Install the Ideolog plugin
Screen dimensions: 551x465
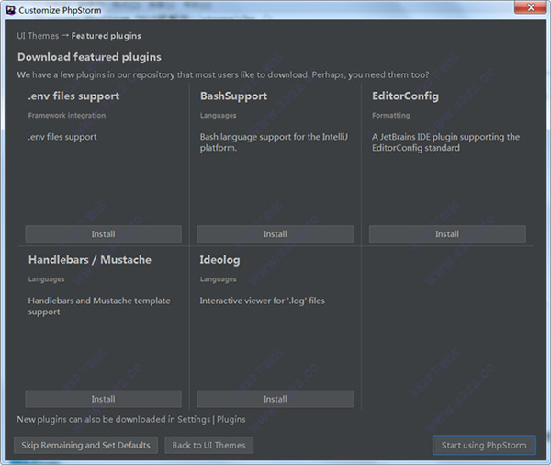275,399
